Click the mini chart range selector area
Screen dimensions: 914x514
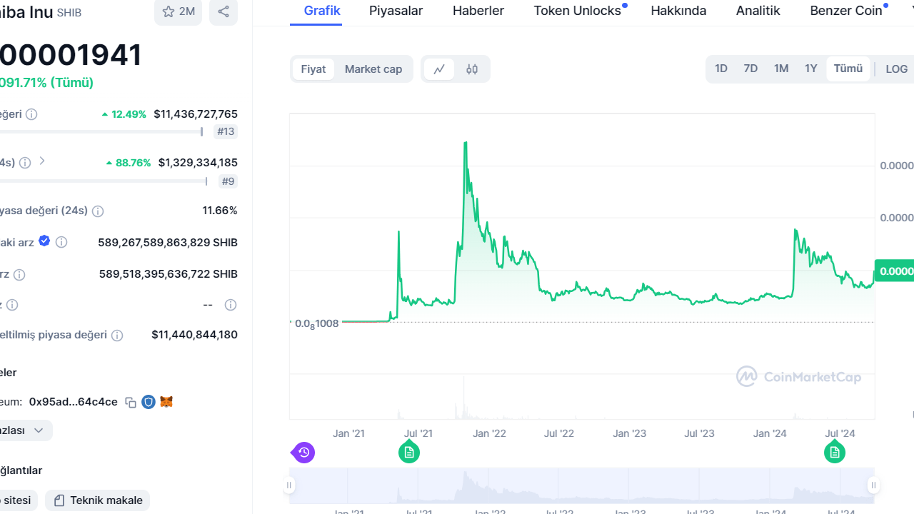pos(582,485)
